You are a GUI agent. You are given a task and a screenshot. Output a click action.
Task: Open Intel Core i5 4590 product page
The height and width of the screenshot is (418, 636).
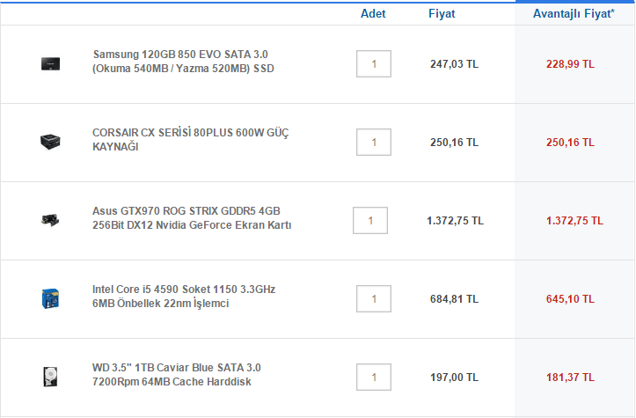(184, 297)
